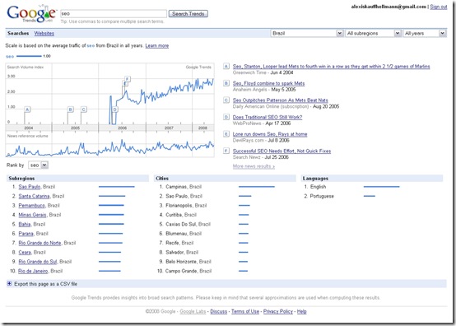Screen dimensions: 456x326
Task: Open 'Does Traditional SEO Still Work?'
Action: [268, 117]
